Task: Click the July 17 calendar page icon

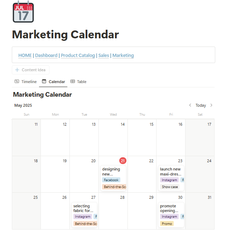Action: point(23,12)
